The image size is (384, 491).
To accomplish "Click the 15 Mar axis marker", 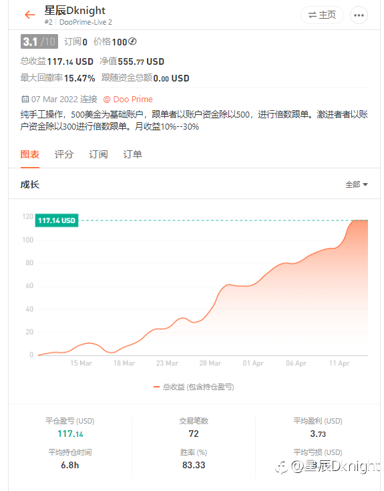I will [81, 363].
